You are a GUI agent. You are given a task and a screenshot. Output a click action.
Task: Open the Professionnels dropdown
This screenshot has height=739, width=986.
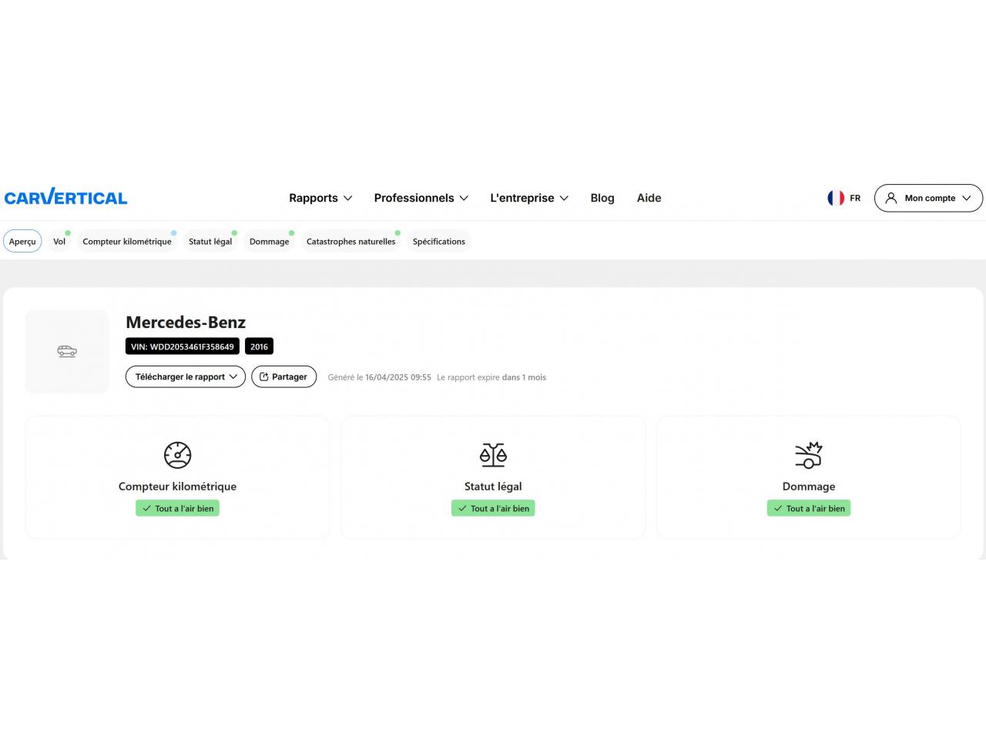coord(421,198)
